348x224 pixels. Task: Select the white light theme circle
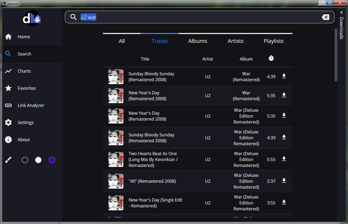pos(38,160)
